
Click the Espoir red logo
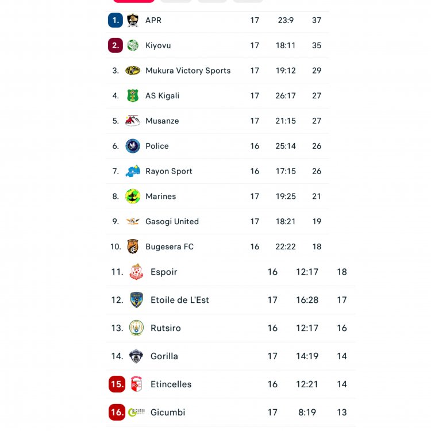coord(136,272)
